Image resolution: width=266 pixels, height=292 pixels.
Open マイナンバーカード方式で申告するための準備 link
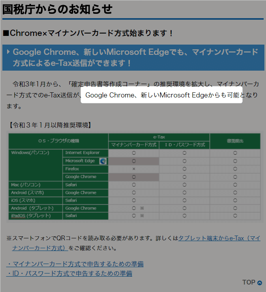(x=75, y=264)
